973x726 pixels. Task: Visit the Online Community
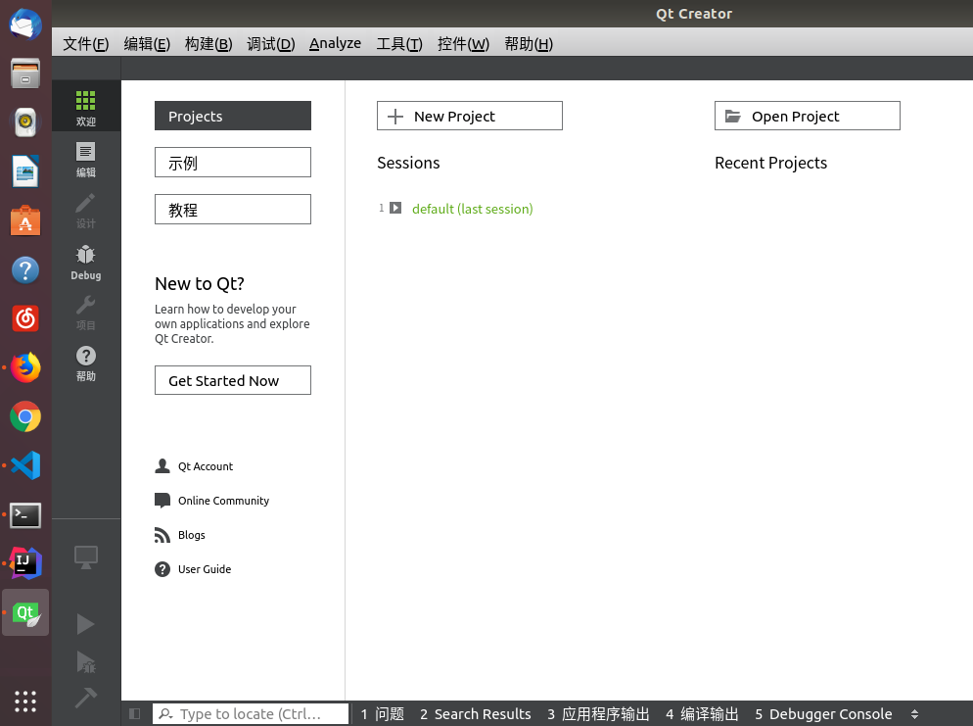[x=222, y=501]
